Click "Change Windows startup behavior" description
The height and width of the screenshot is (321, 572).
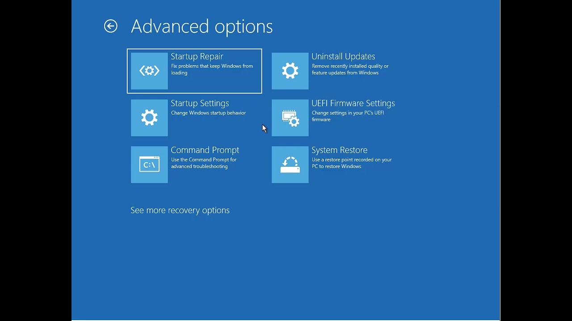coord(208,113)
